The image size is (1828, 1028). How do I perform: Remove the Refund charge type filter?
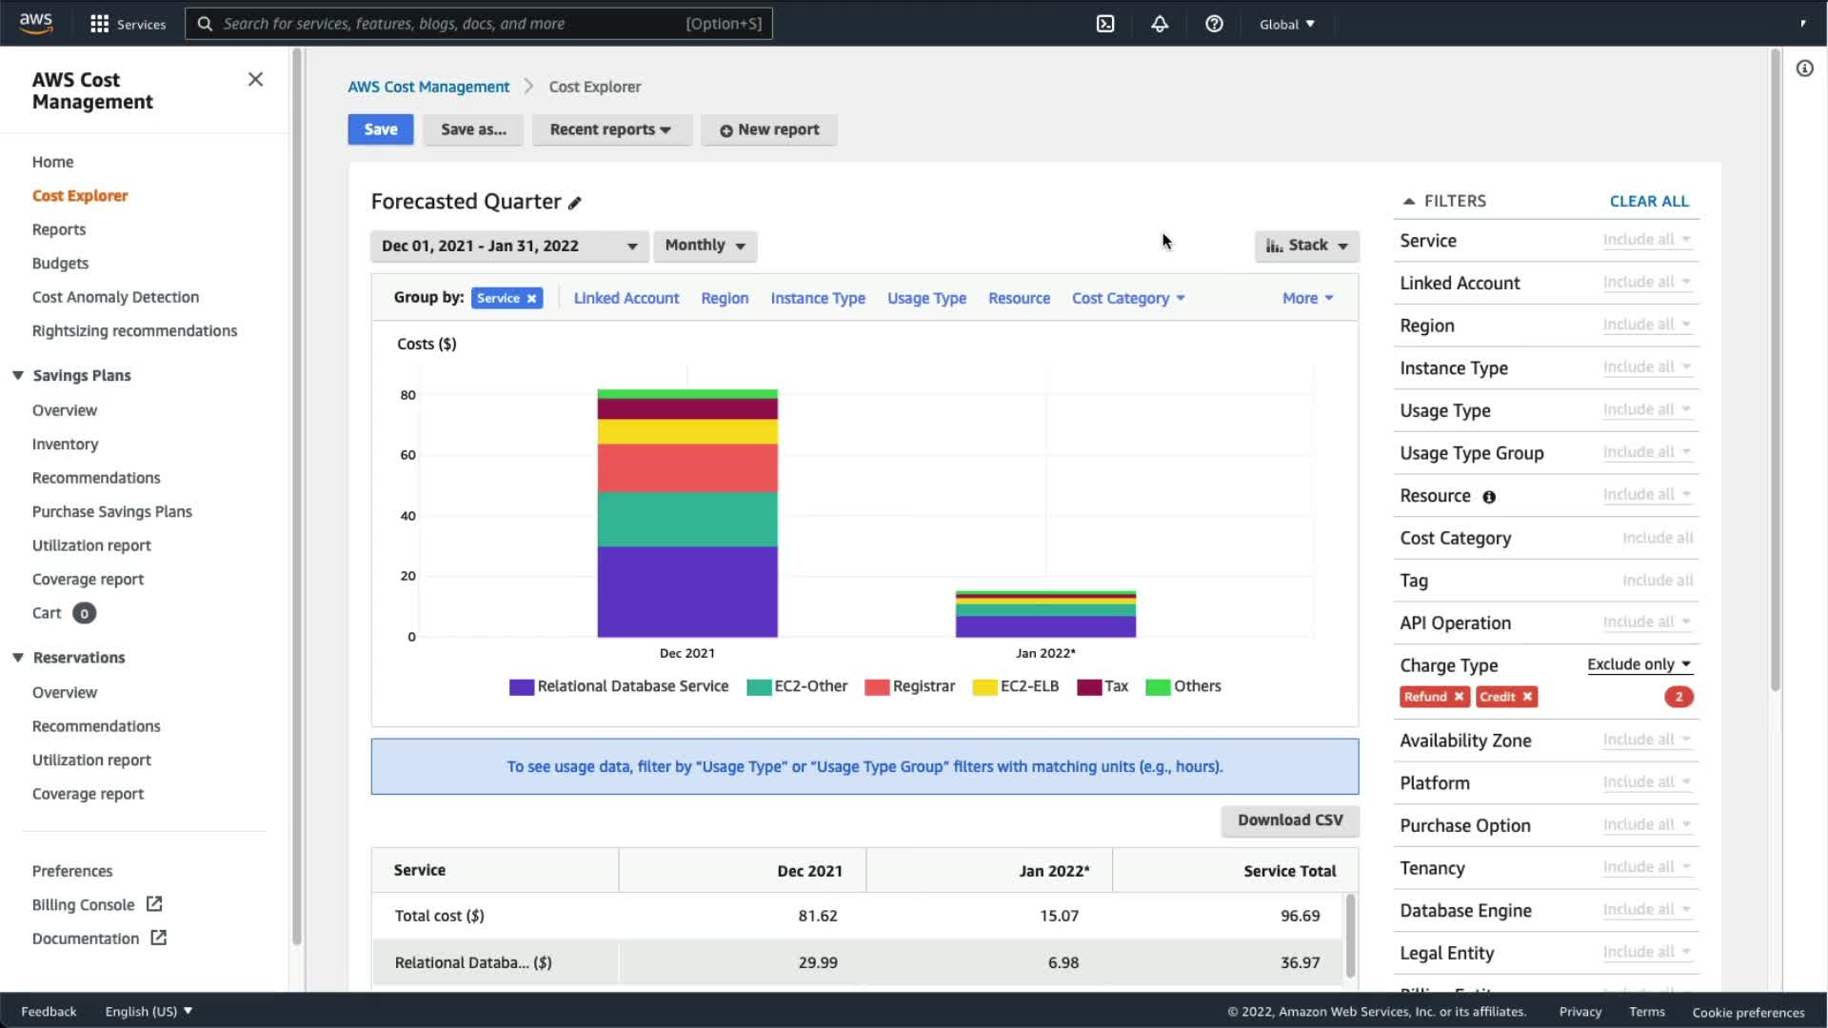(1459, 697)
